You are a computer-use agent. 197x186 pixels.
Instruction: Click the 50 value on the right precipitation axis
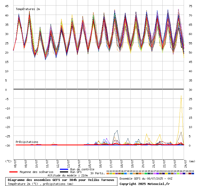pyautogui.click(x=190, y=53)
